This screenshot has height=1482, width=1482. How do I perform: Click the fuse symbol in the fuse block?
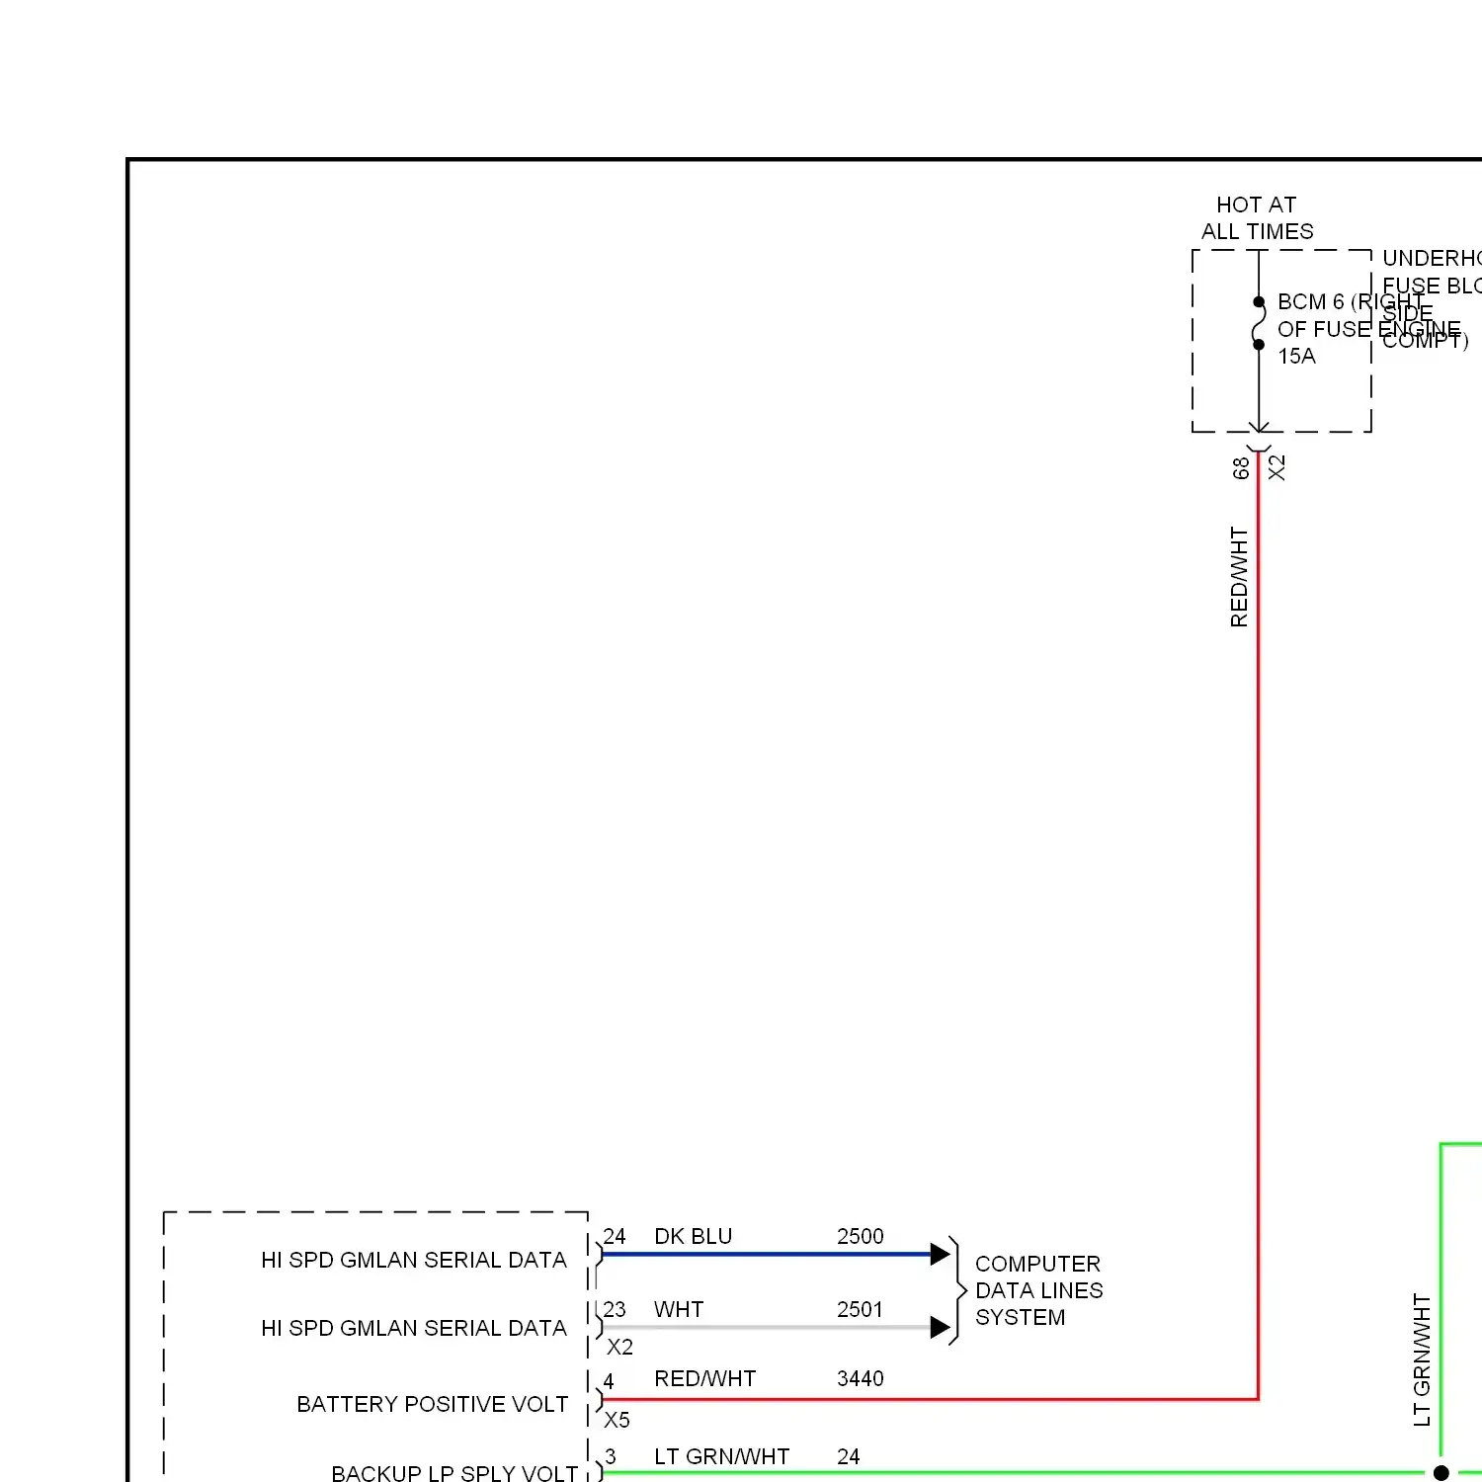1258,323
